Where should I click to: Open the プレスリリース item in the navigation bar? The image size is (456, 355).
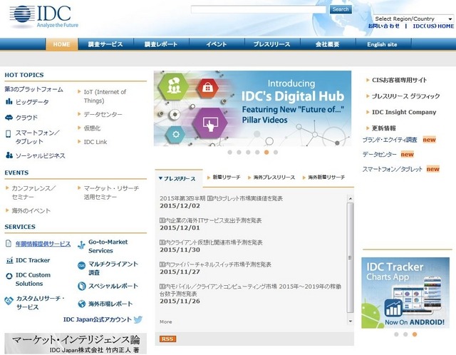tap(272, 44)
